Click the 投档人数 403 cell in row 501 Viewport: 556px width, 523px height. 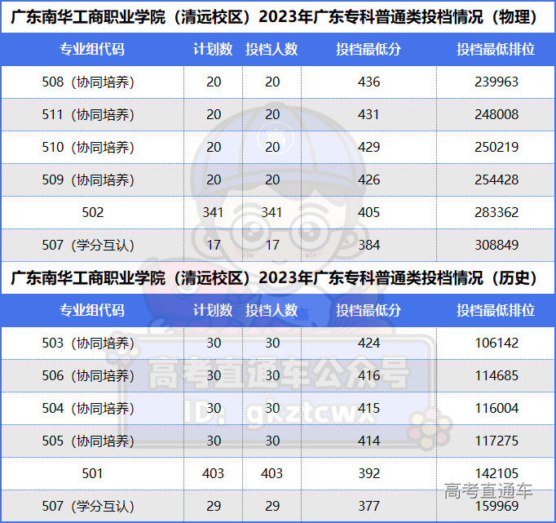pyautogui.click(x=272, y=473)
